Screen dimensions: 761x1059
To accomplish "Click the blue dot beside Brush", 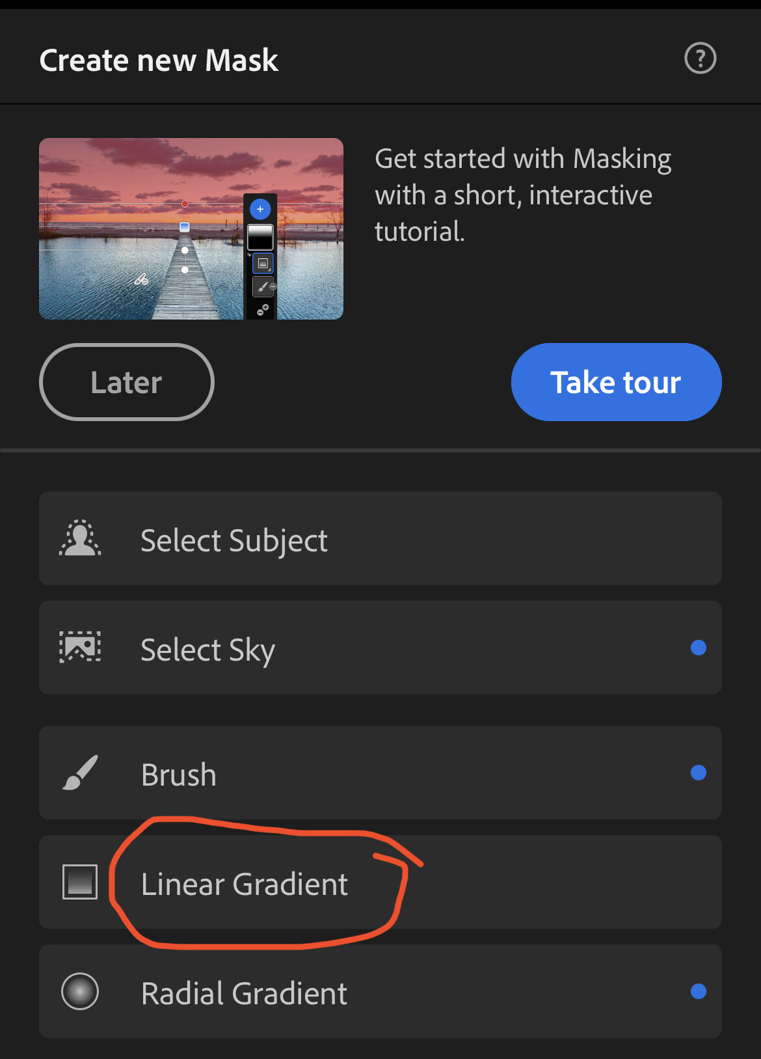I will coord(699,773).
